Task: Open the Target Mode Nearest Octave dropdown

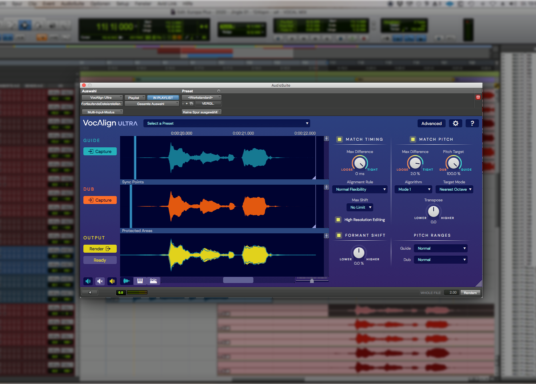Action: click(454, 189)
